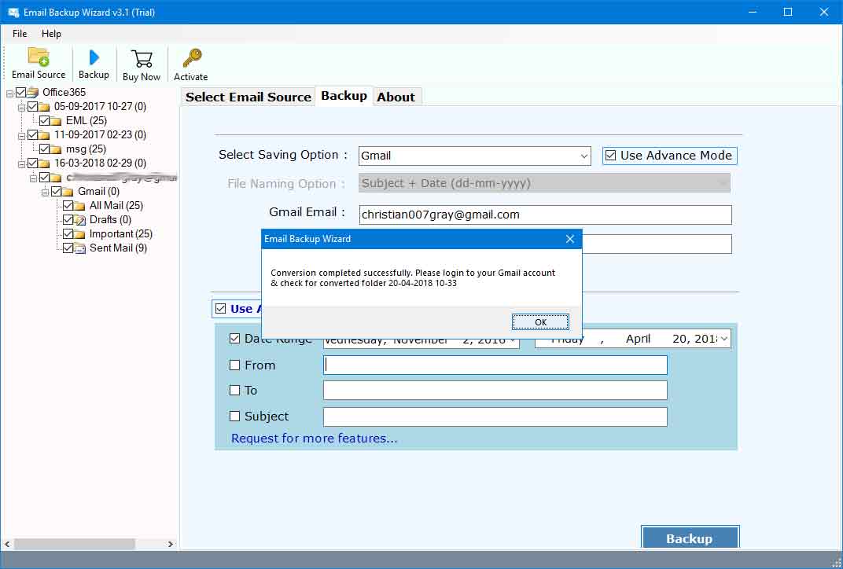This screenshot has width=843, height=569.
Task: Click the All Mail folder icon
Action: click(x=79, y=206)
